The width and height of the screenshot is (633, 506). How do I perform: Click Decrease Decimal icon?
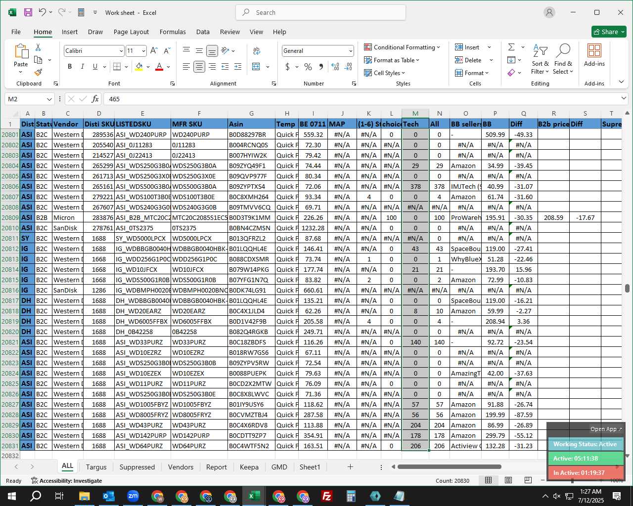[348, 66]
